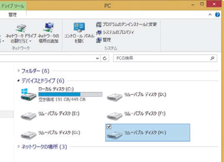
Task: Click the C: drive capacity usage bar
Action: pyautogui.click(x=70, y=94)
